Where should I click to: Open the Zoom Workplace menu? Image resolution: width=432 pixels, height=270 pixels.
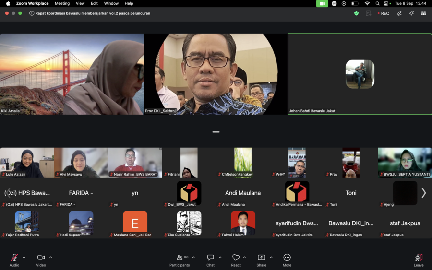pyautogui.click(x=32, y=3)
